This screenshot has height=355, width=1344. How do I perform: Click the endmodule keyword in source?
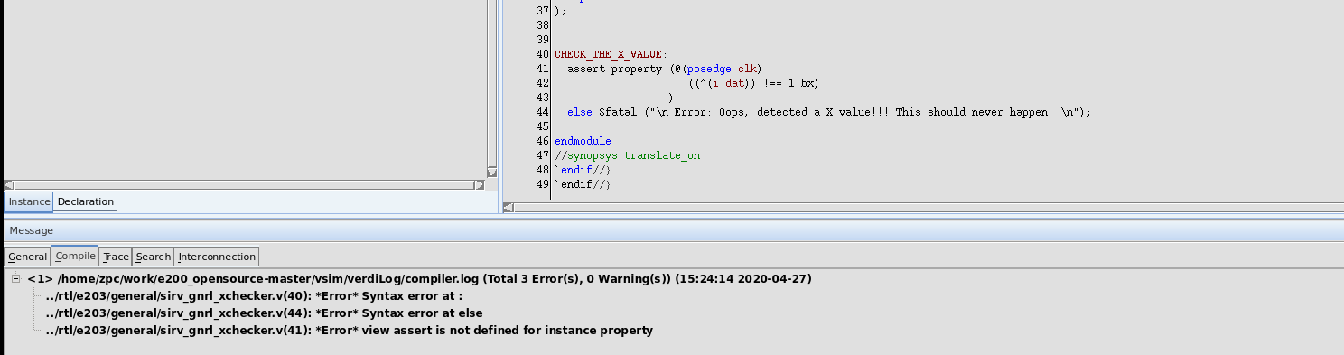click(583, 141)
